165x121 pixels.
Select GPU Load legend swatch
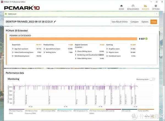tap(113, 109)
